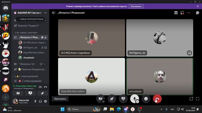Select user [Зам МО] Alex Hollins in list
The height and width of the screenshot is (113, 202).
32,53
